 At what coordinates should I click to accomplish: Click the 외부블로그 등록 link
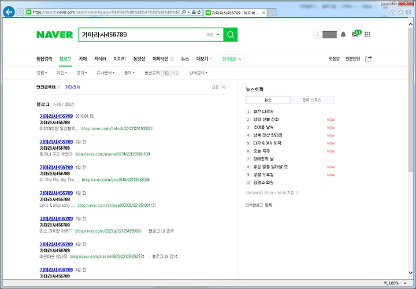[x=259, y=205]
